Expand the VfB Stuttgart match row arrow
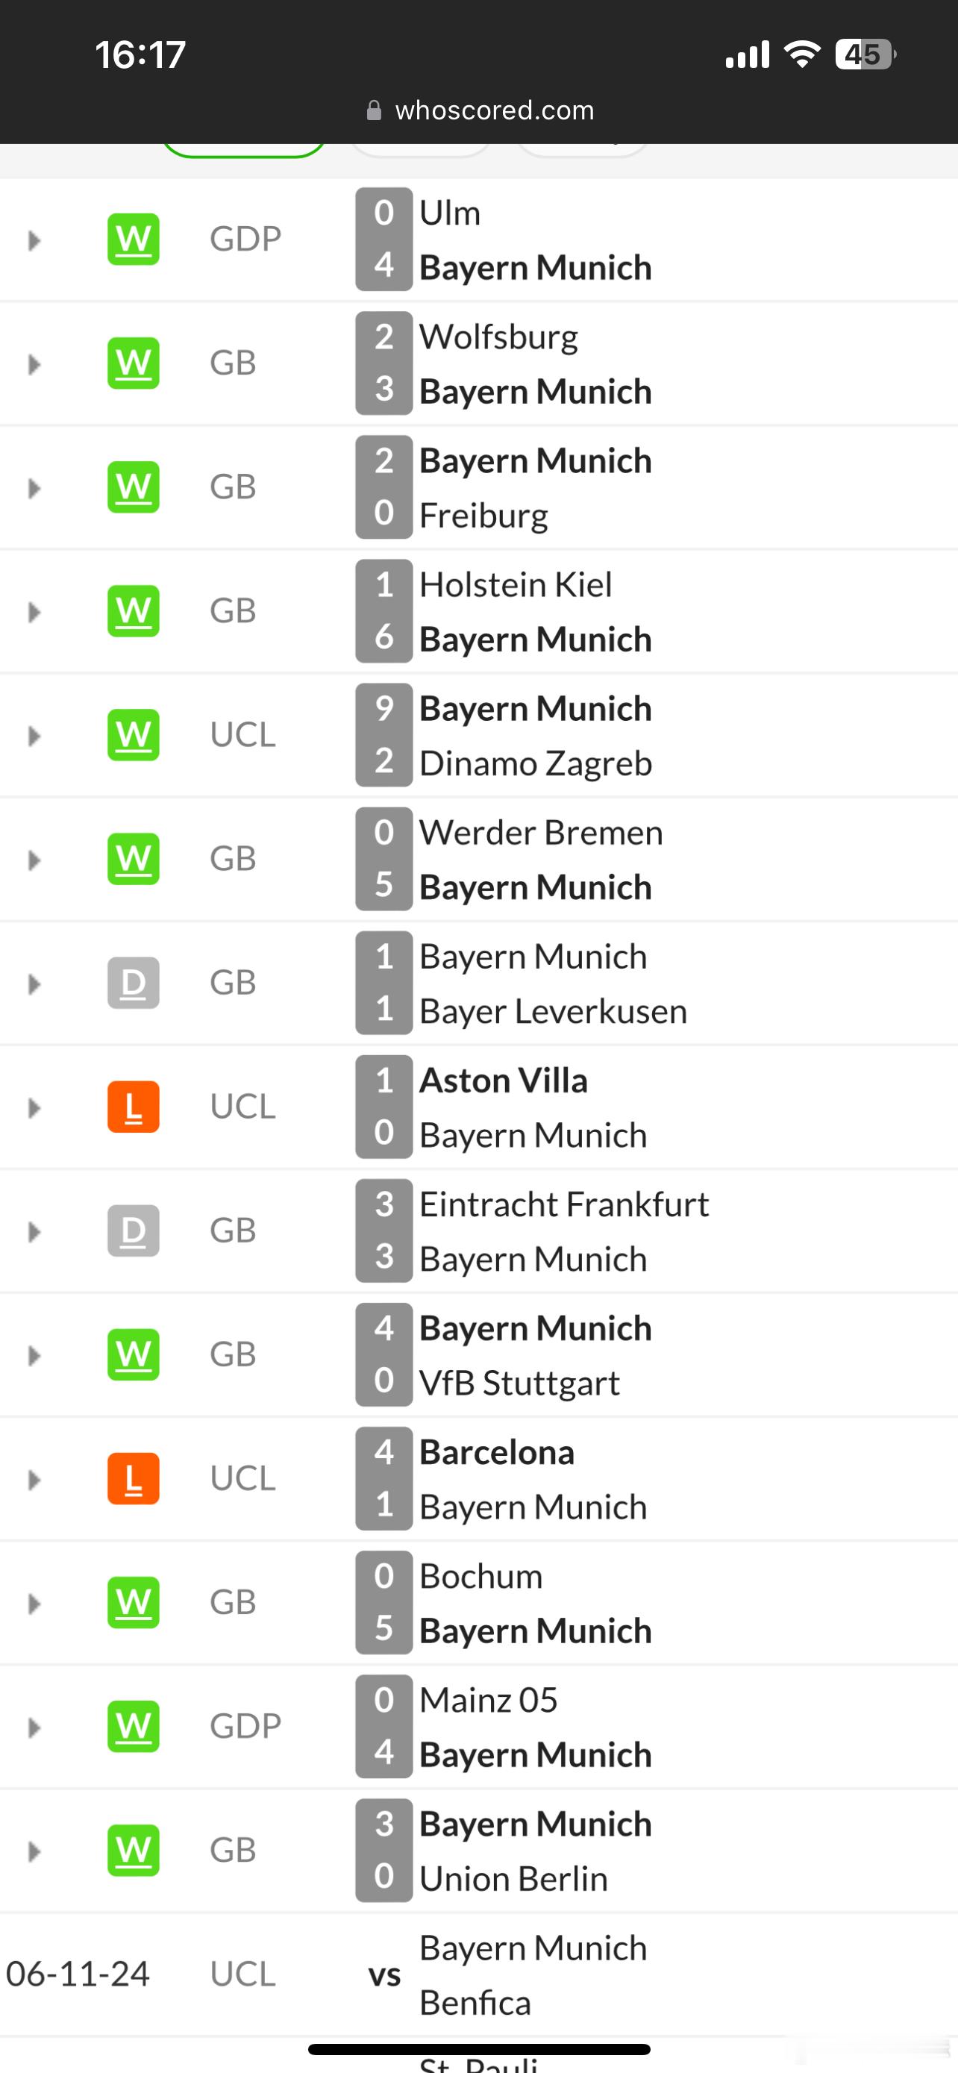This screenshot has height=2073, width=958. [34, 1356]
